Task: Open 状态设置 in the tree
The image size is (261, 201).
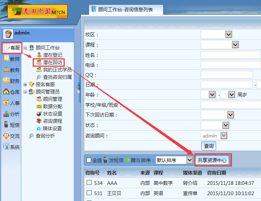Action: [x=53, y=114]
